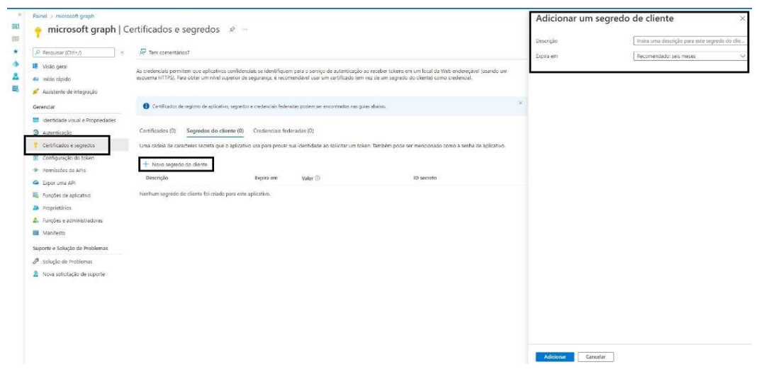Click the Funções e administradores icon
Image resolution: width=757 pixels, height=381 pixels.
pyautogui.click(x=35, y=220)
